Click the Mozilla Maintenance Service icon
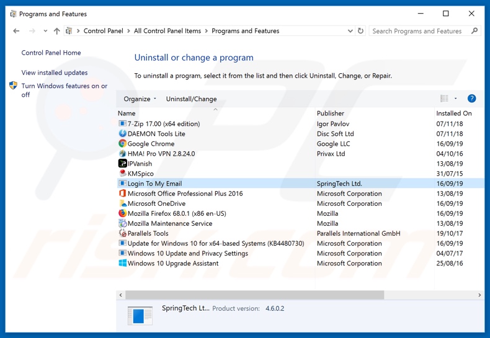Viewport: 490px width, 338px height. [123, 223]
